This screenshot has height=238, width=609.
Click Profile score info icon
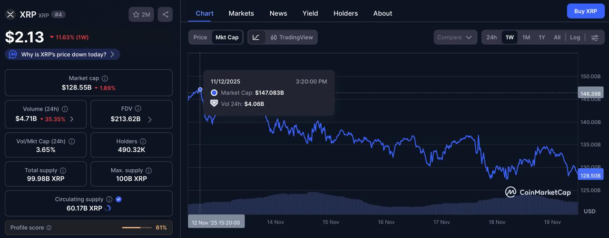coord(49,228)
